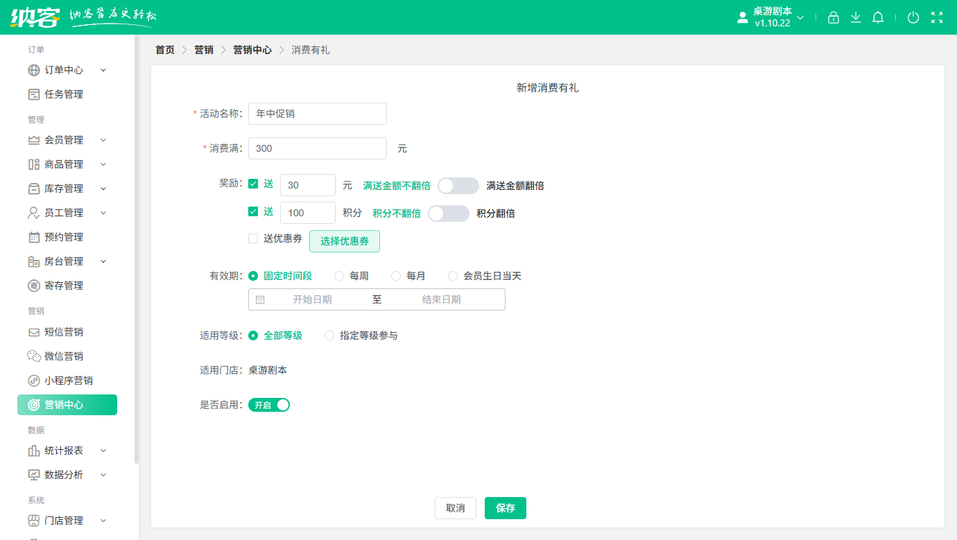Expand the 会员管理 sidebar menu
Screen dimensions: 957x540
tap(62, 139)
